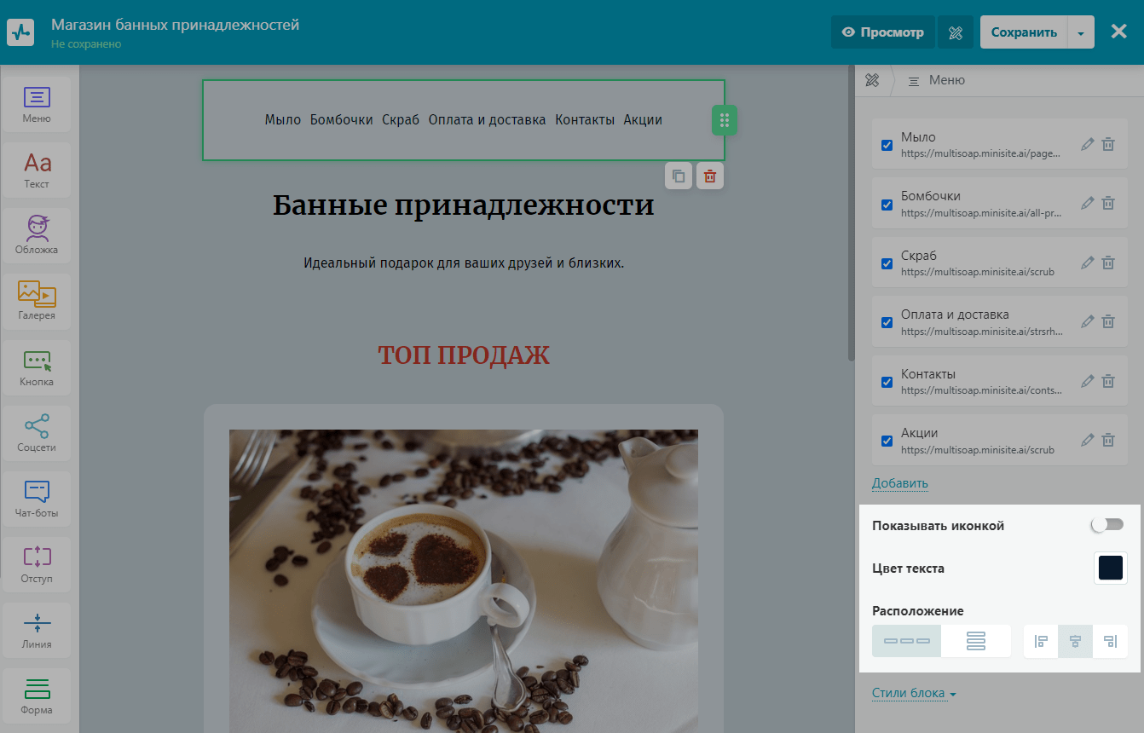The width and height of the screenshot is (1144, 733).
Task: Click the Сохранить button
Action: point(1024,32)
